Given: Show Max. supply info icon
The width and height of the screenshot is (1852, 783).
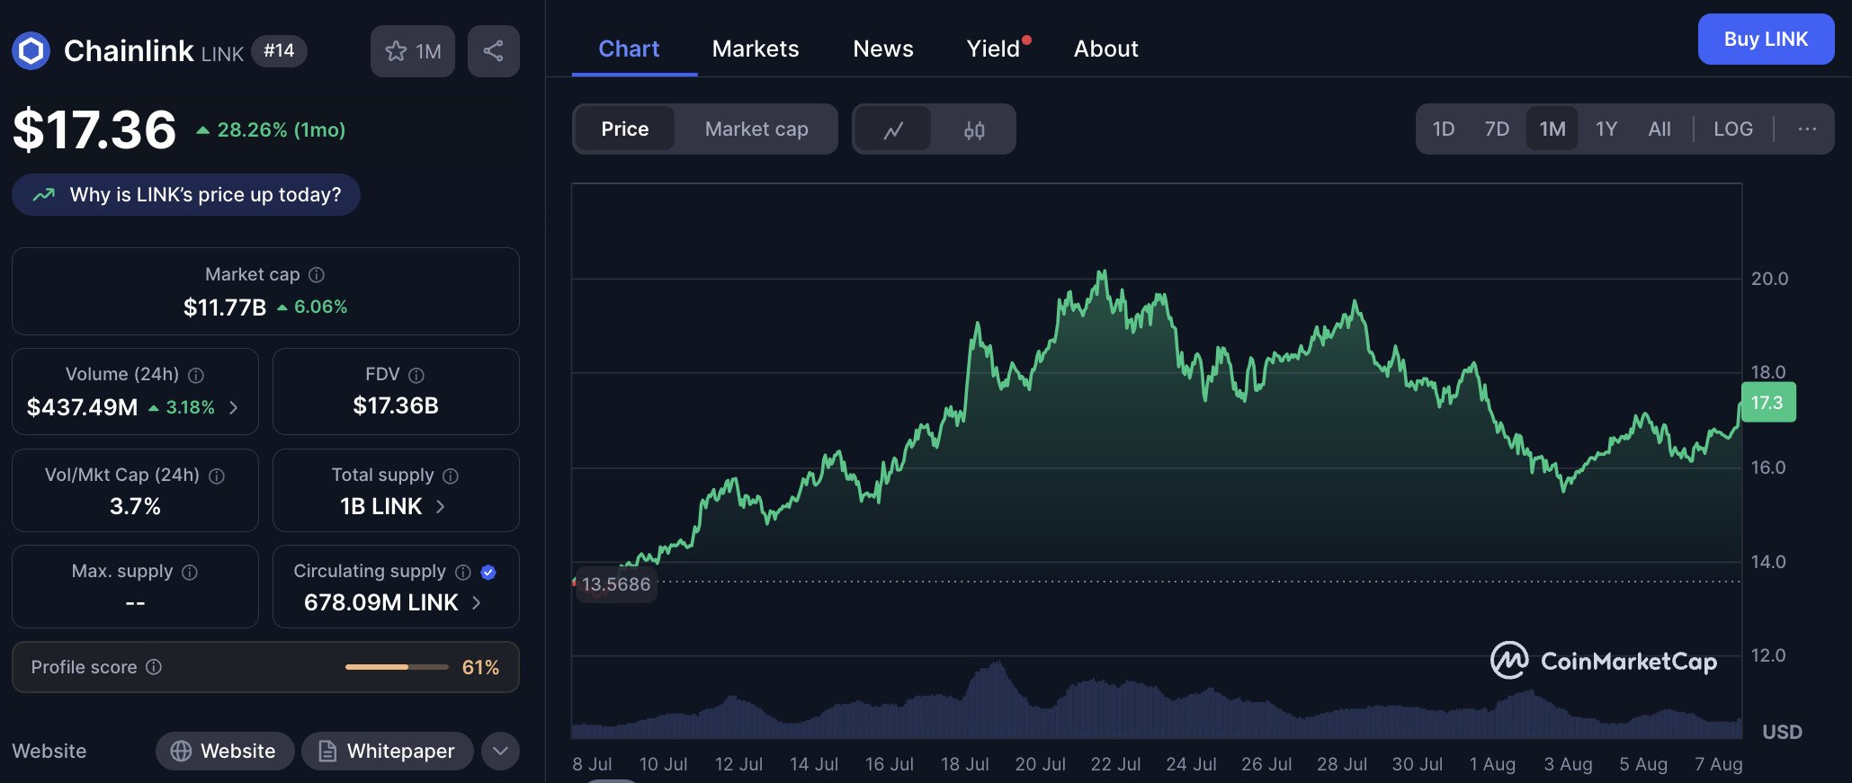Looking at the screenshot, I should (x=190, y=572).
